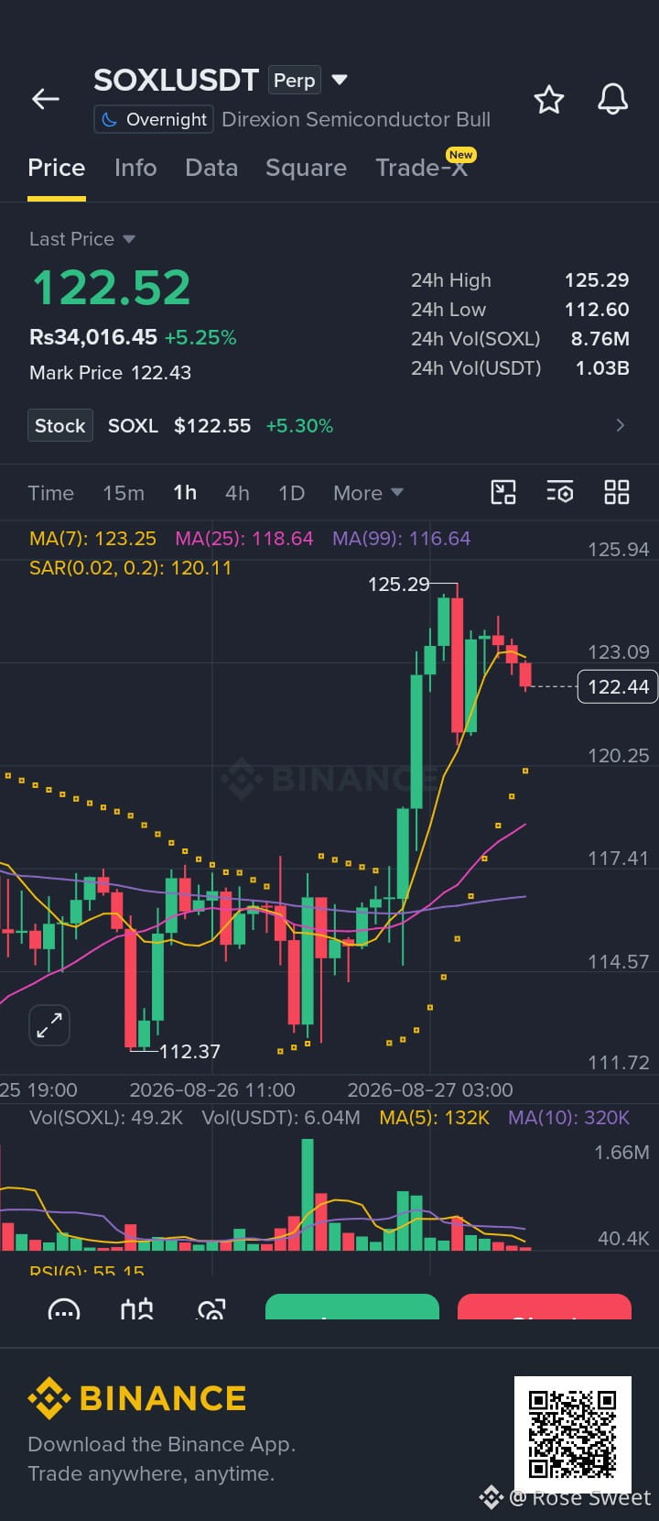Open the SOXLUSDT pair selector dropdown arrow
The image size is (659, 1521).
[340, 80]
